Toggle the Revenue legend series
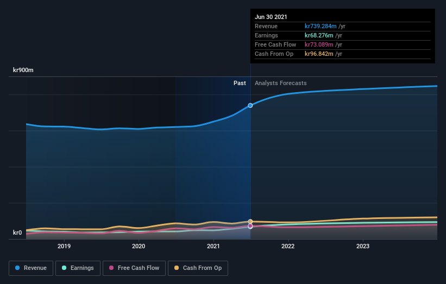Image resolution: width=446 pixels, height=284 pixels. click(x=31, y=268)
